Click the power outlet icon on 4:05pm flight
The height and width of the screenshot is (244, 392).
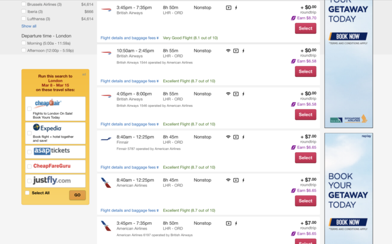coord(243,94)
